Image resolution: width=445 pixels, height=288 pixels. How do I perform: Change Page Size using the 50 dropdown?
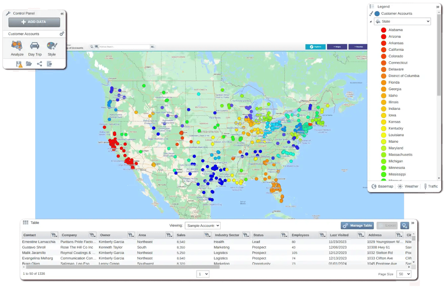(x=404, y=274)
